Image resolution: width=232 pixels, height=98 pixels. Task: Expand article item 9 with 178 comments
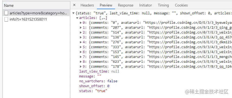coord(81,67)
